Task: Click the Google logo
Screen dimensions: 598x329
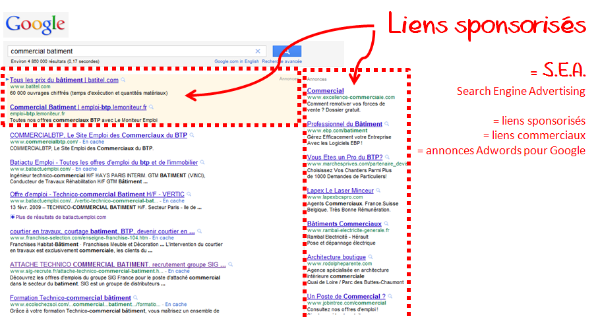Action: coord(36,24)
